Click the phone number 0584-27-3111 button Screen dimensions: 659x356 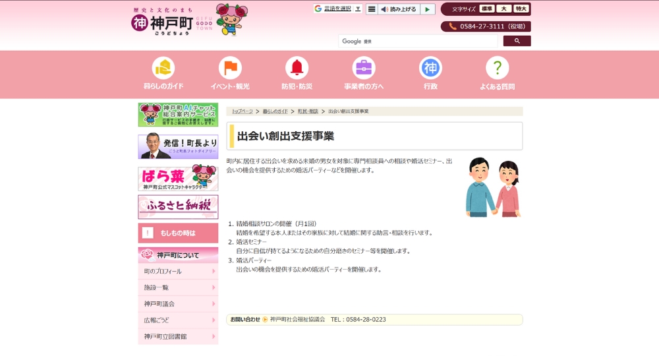(486, 26)
